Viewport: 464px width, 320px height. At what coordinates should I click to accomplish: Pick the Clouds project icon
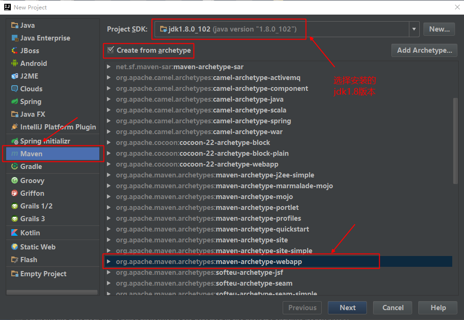[15, 89]
